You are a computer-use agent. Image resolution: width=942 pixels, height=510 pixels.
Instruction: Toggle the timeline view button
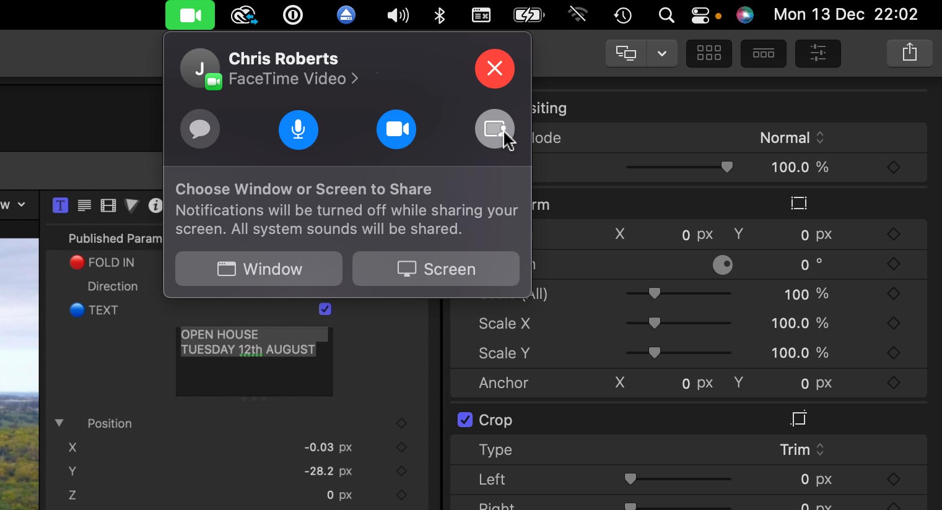[764, 53]
